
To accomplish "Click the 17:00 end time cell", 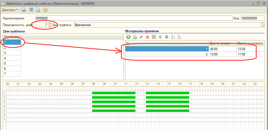I will click(x=250, y=54).
